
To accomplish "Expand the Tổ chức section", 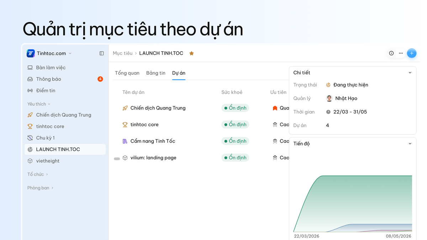I will [38, 174].
